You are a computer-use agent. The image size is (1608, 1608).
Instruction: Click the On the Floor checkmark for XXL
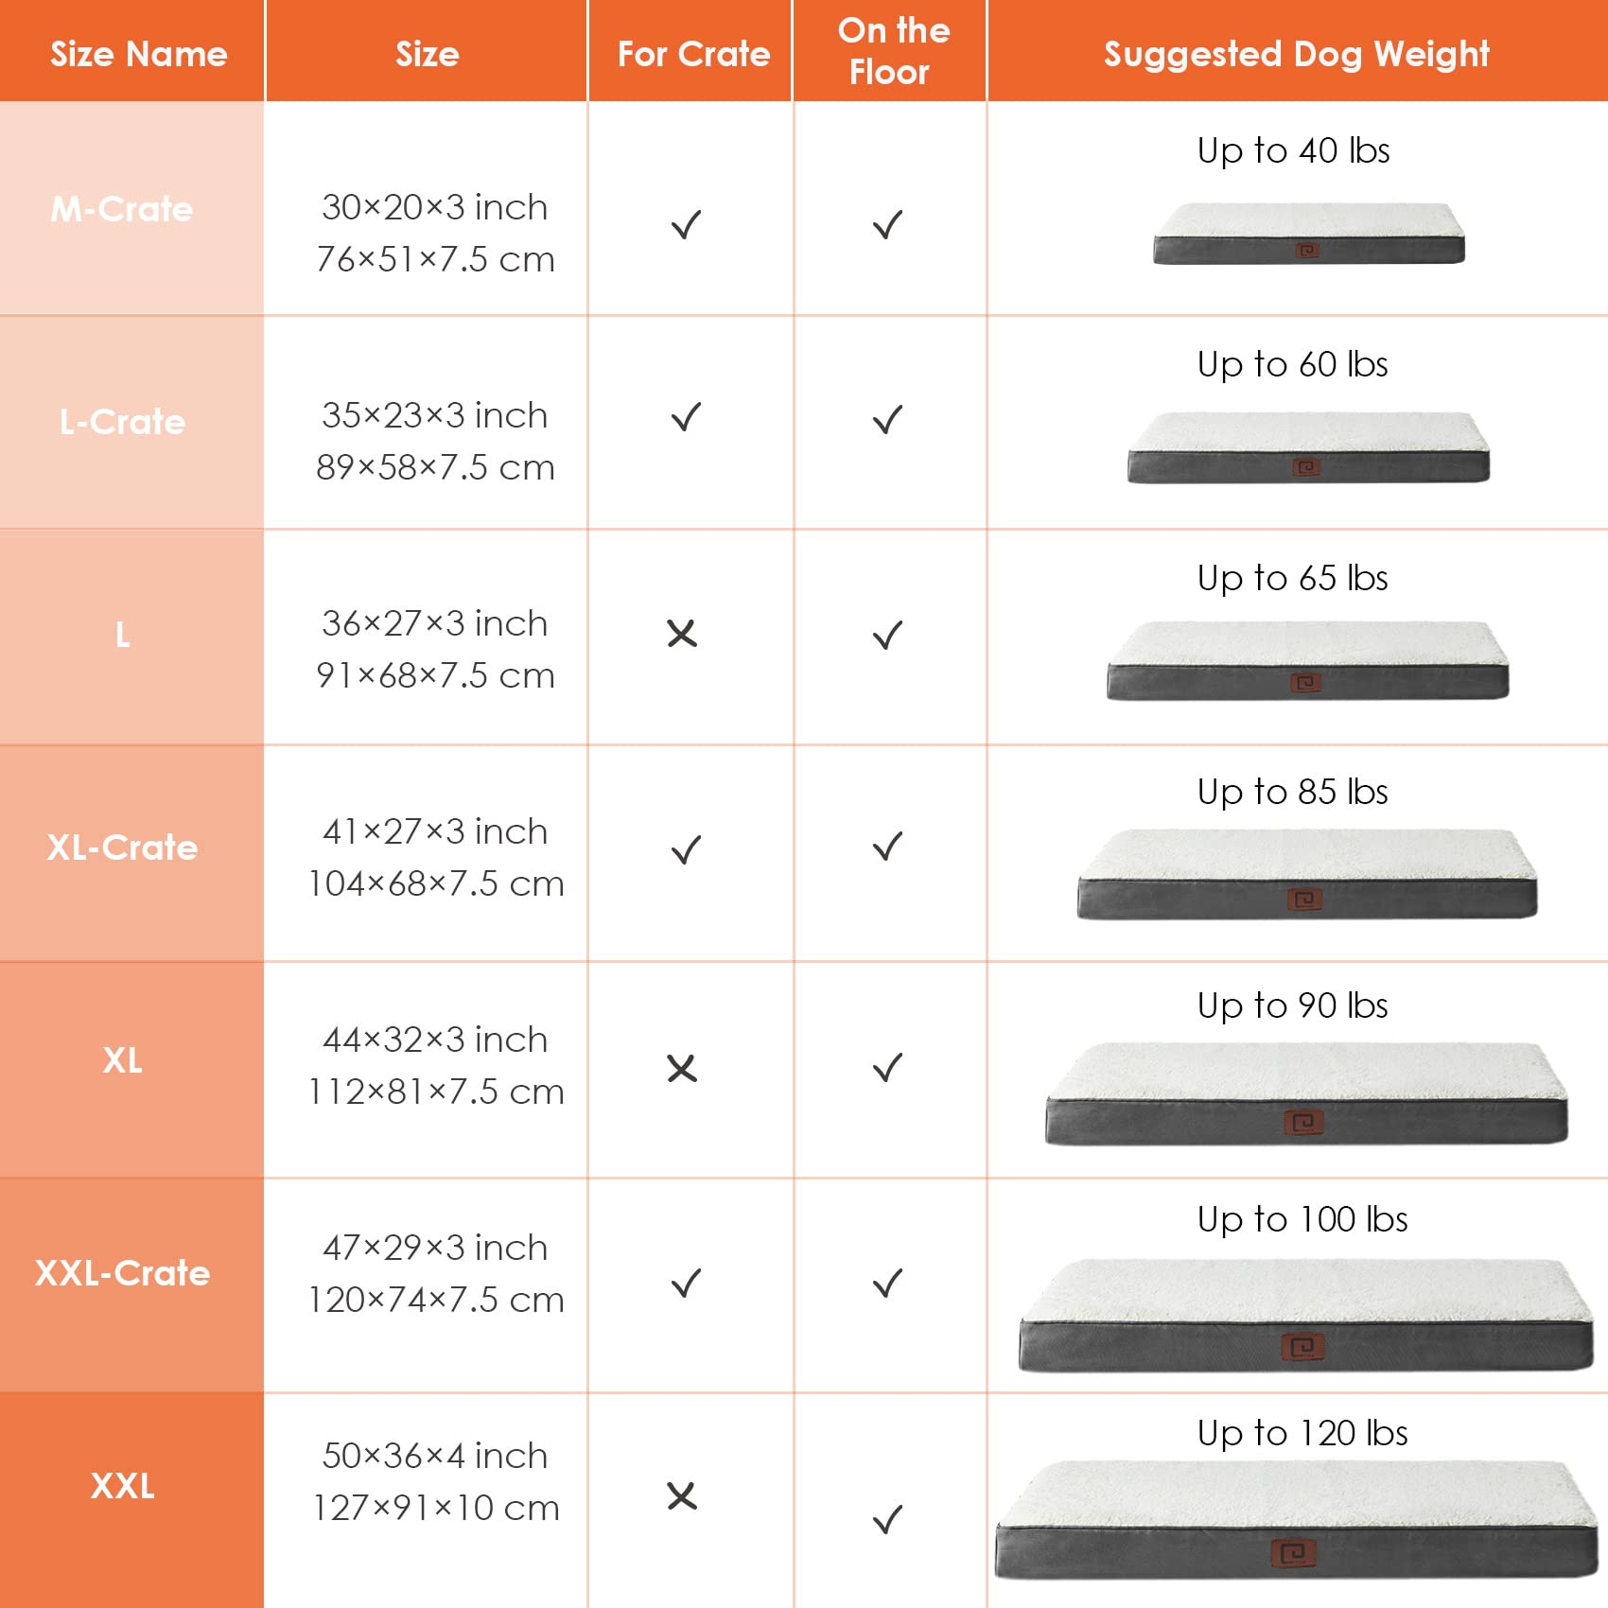[x=887, y=1519]
